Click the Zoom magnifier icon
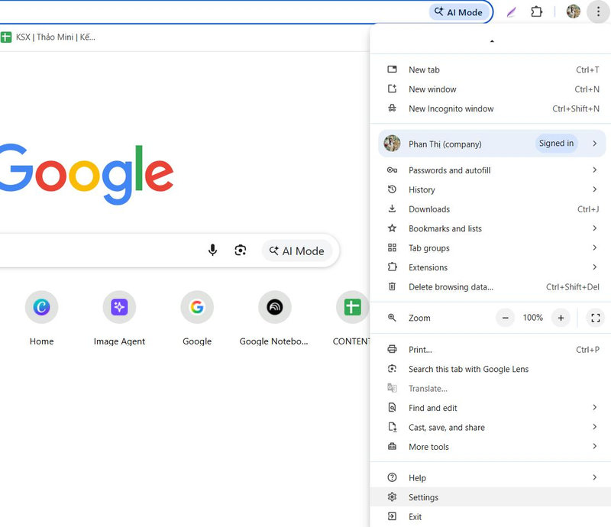 pyautogui.click(x=392, y=318)
